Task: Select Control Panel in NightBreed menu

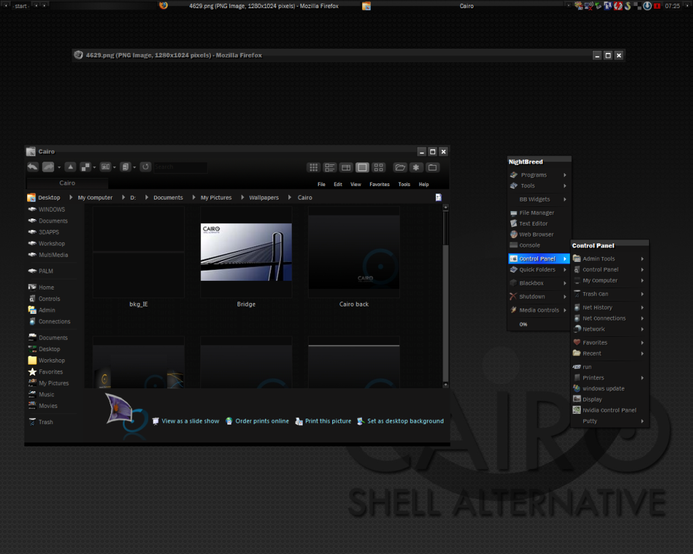Action: (x=539, y=258)
